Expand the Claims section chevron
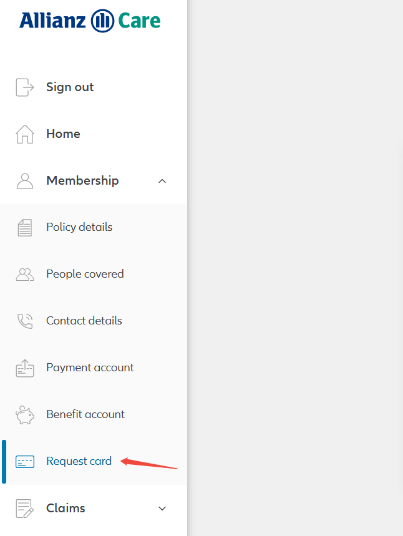 pos(162,509)
